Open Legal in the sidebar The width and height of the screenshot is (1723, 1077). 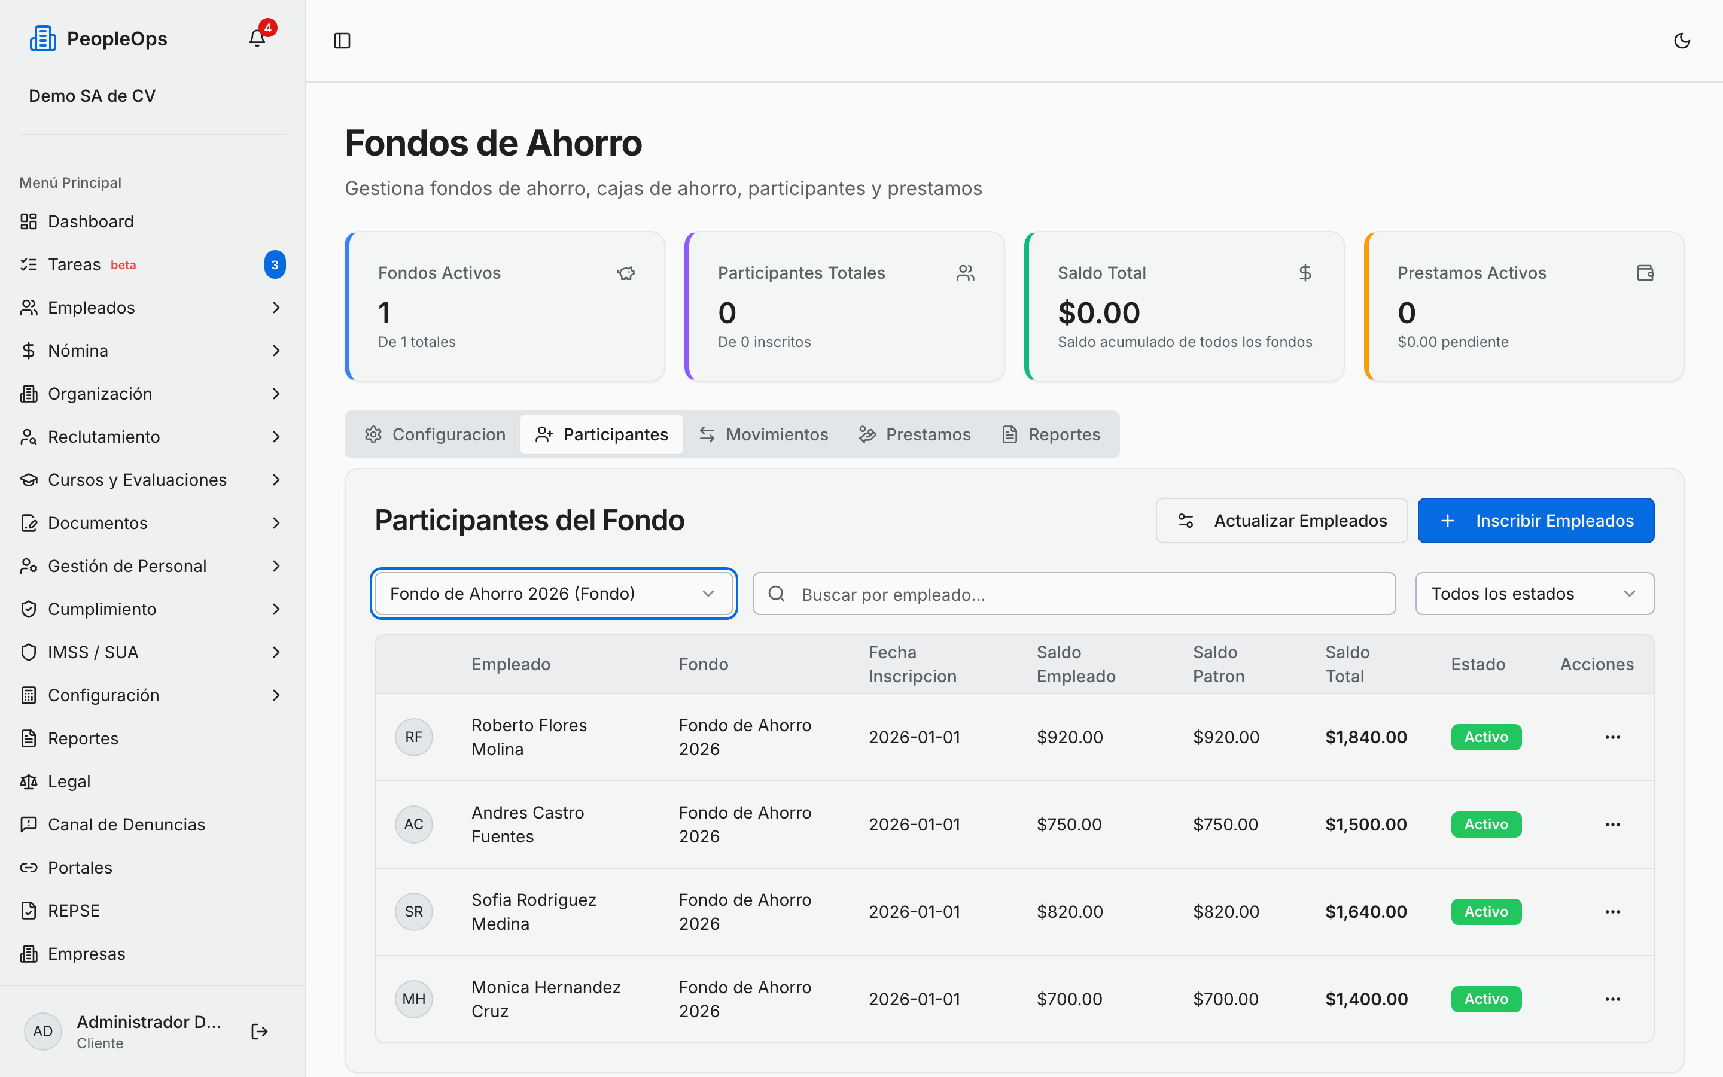coord(153,781)
